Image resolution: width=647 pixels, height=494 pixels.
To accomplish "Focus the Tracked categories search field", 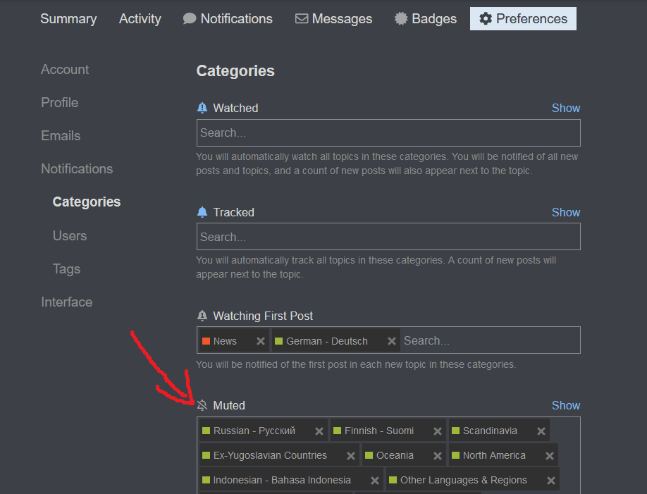I will pos(388,237).
